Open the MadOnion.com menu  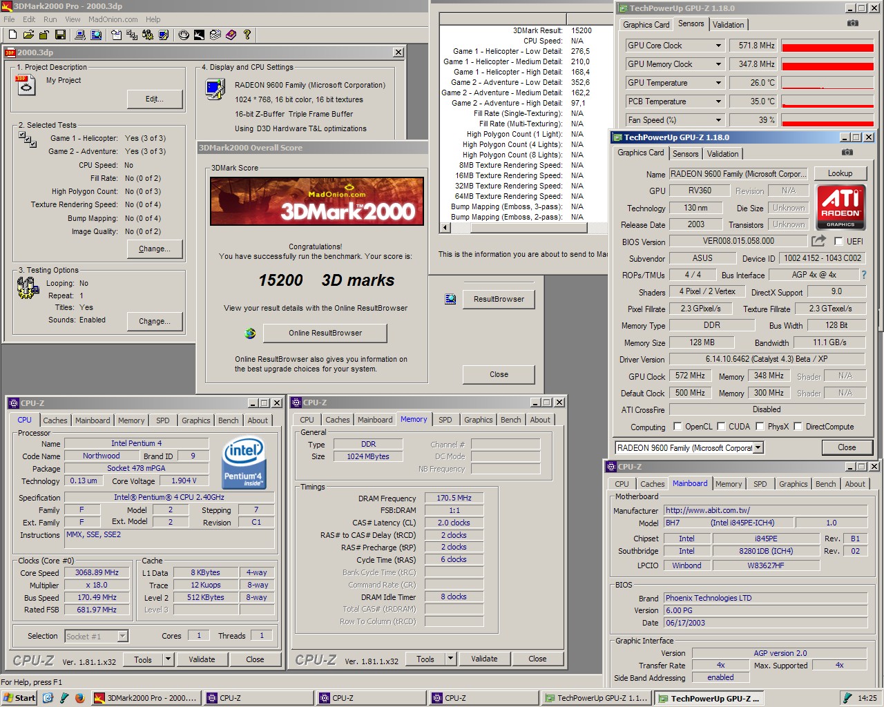tap(113, 19)
